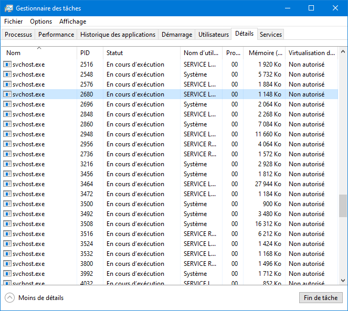Collapse view with Moins de détails arrow
The width and height of the screenshot is (348, 311).
pyautogui.click(x=10, y=298)
